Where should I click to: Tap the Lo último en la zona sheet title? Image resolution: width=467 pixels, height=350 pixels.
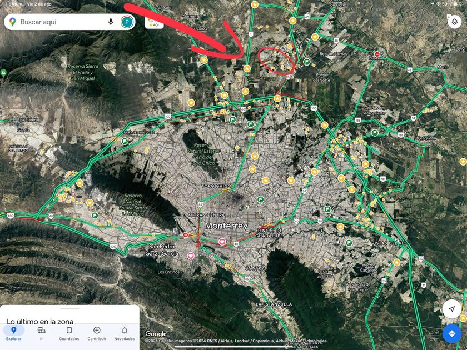coord(40,321)
